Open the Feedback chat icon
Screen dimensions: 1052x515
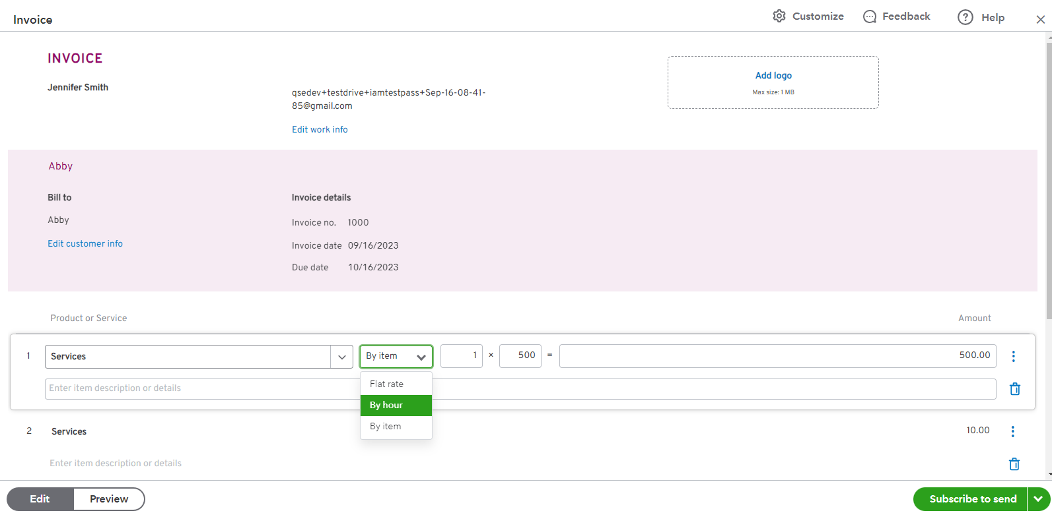[870, 16]
